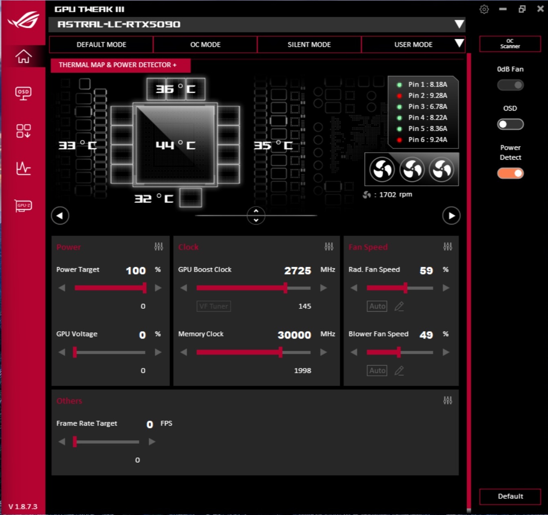This screenshot has width=548, height=515.
Task: Open Others panel tuning settings icon
Action: pyautogui.click(x=448, y=401)
